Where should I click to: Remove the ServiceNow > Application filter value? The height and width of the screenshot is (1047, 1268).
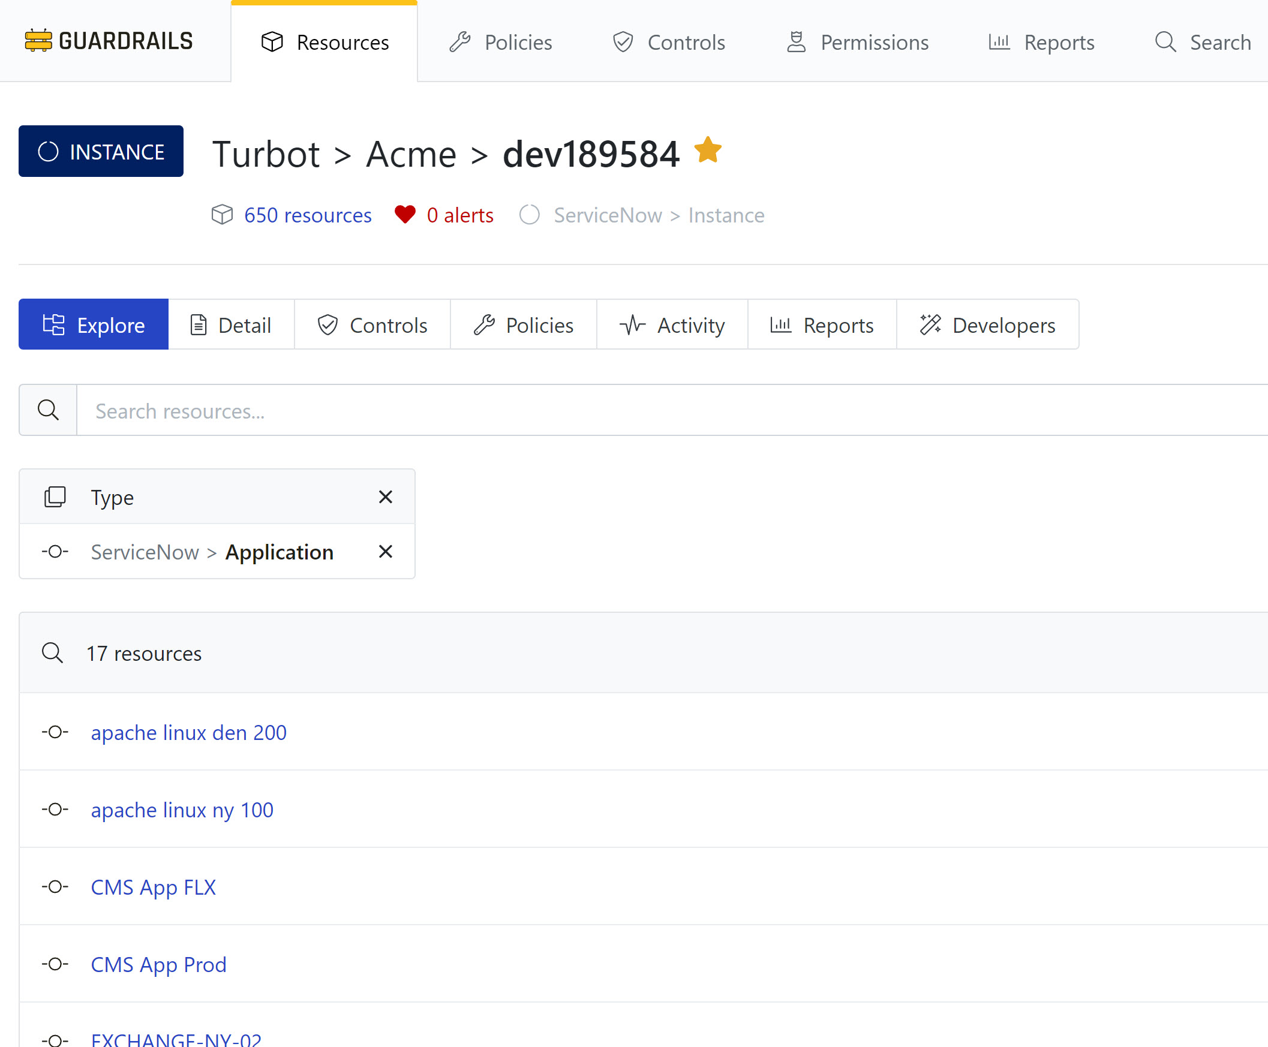coord(386,552)
